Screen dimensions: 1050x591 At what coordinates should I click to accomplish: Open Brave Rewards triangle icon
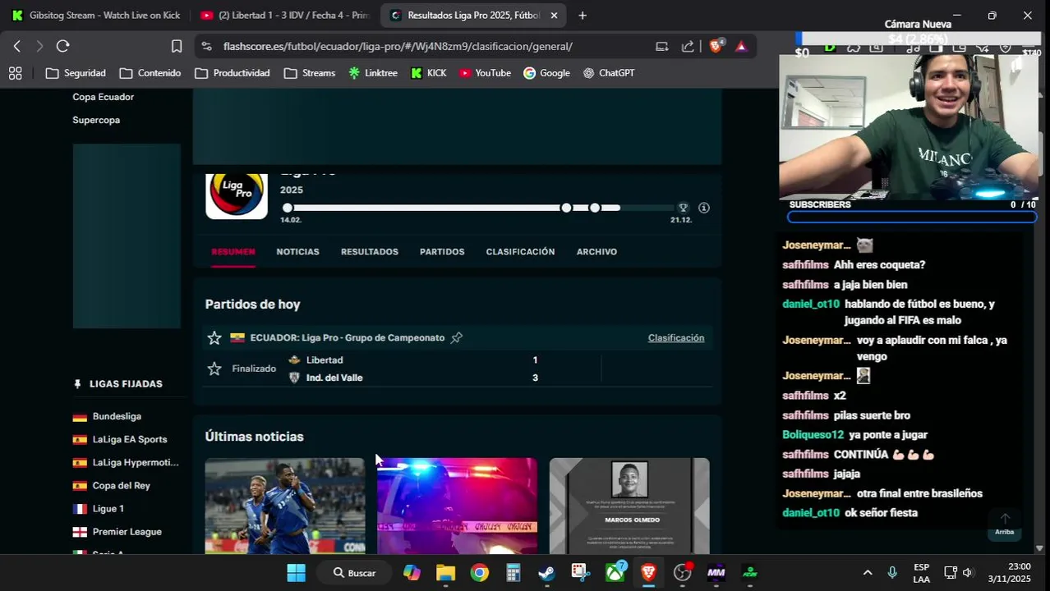741,46
